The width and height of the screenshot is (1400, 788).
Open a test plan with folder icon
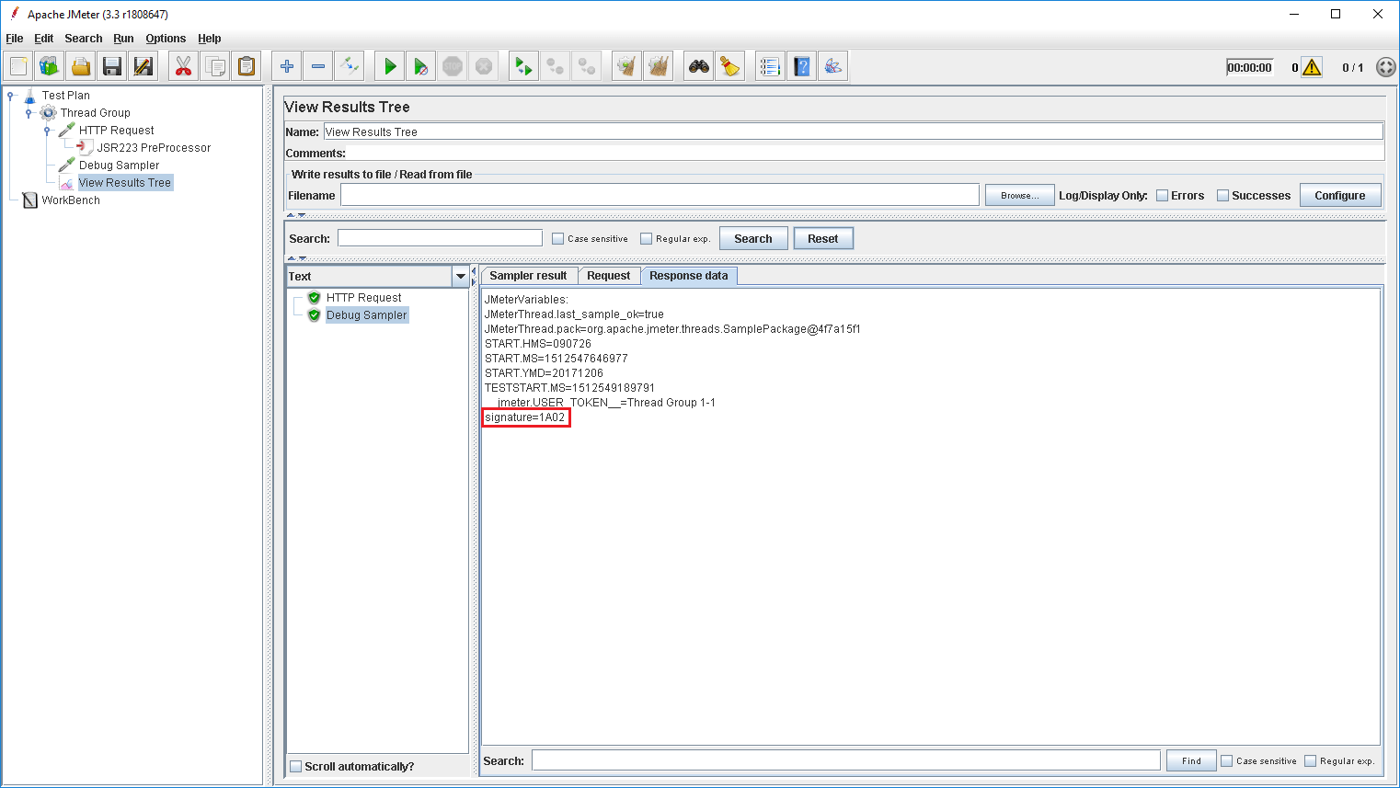tap(81, 66)
